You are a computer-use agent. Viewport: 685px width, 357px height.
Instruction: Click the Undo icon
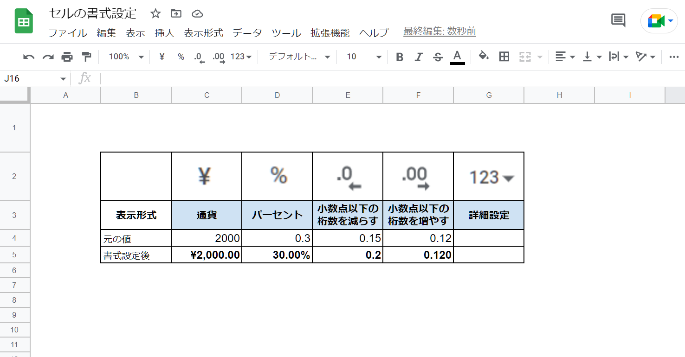pos(28,57)
